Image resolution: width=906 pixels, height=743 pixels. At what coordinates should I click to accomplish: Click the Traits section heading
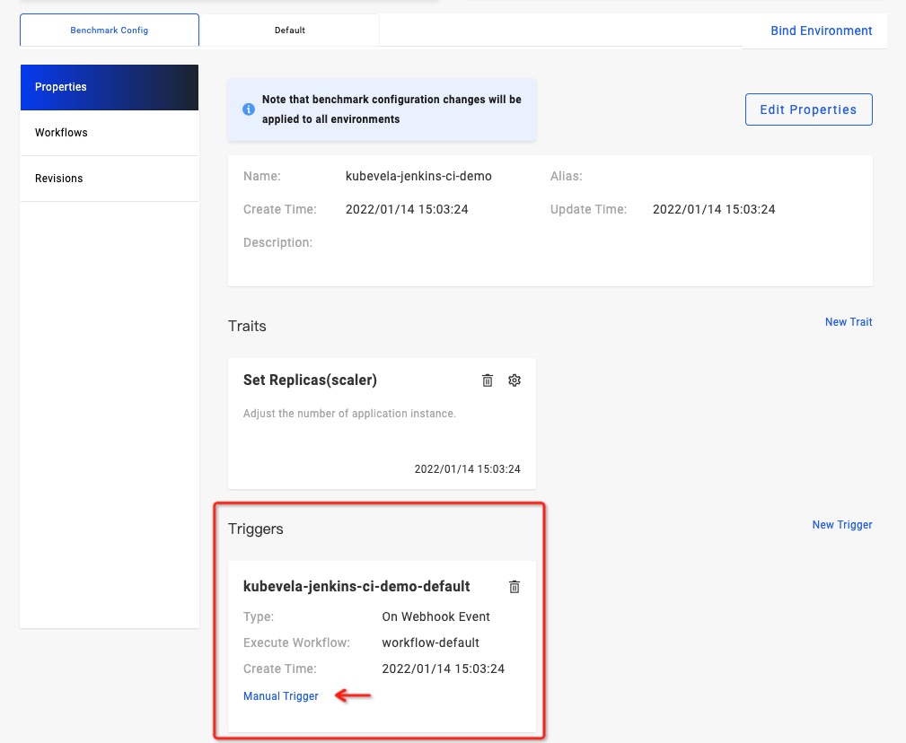coord(247,326)
